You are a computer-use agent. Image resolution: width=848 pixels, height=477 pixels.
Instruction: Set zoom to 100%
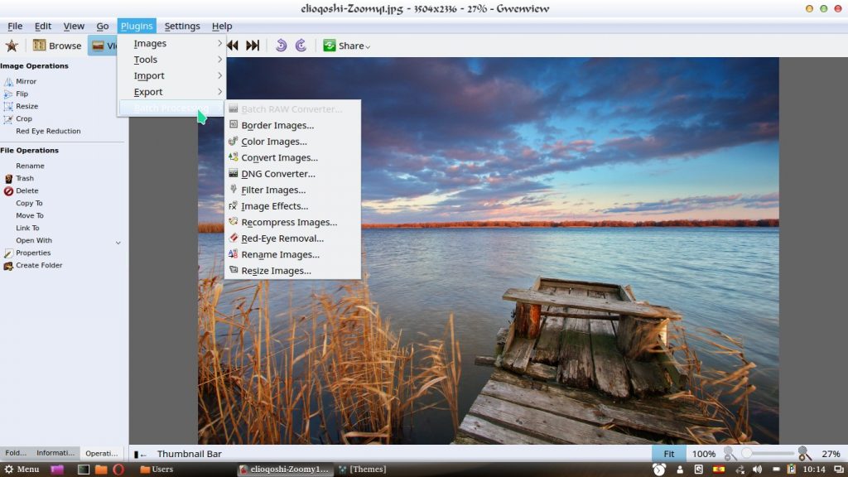(x=704, y=454)
